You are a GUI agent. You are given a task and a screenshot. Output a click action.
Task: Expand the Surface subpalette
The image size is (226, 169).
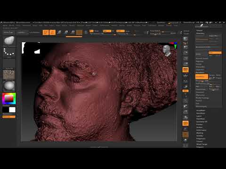[x=199, y=127]
